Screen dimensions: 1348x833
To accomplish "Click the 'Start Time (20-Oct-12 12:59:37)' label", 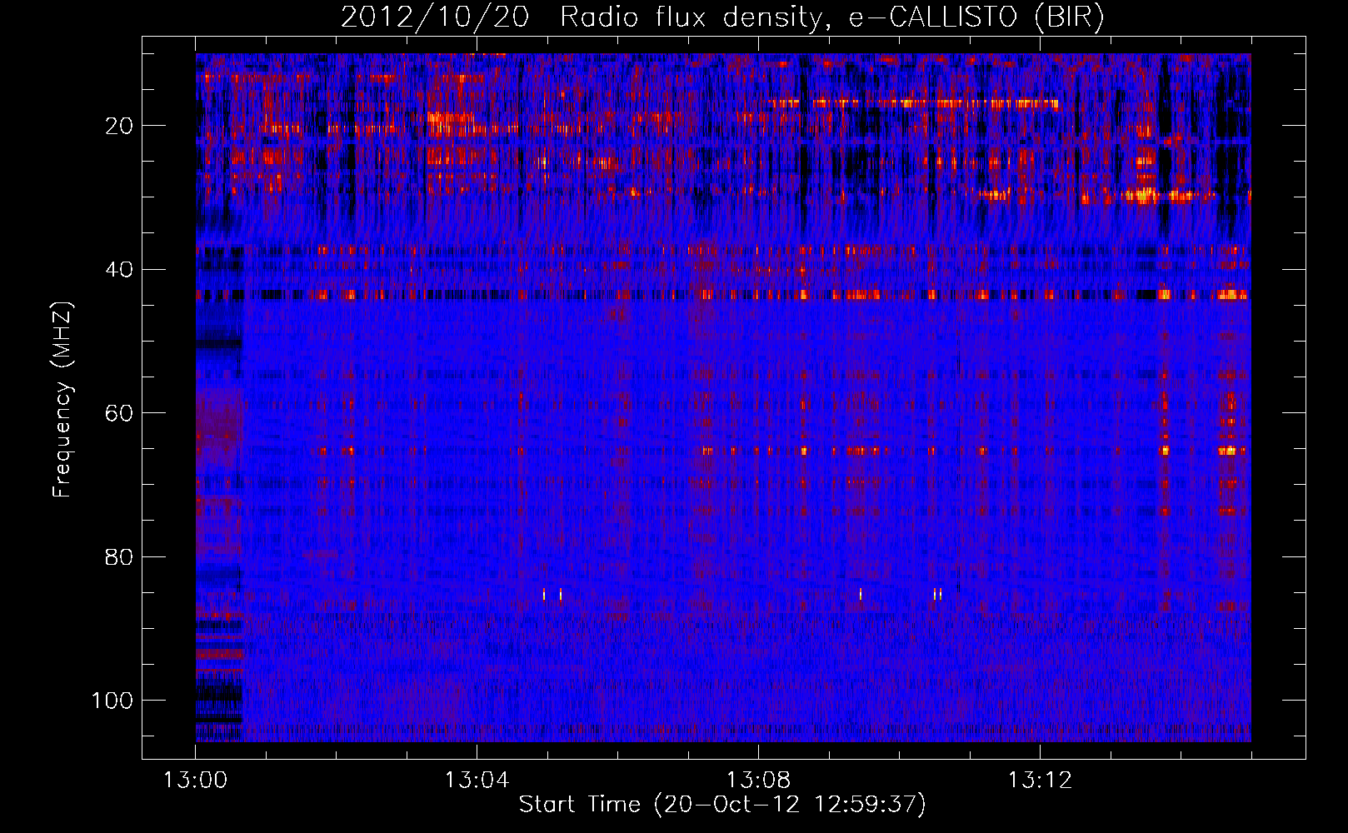I will click(x=722, y=805).
